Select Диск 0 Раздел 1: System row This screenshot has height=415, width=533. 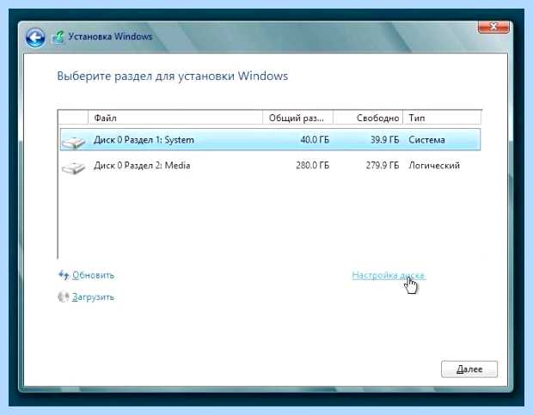tap(270, 139)
